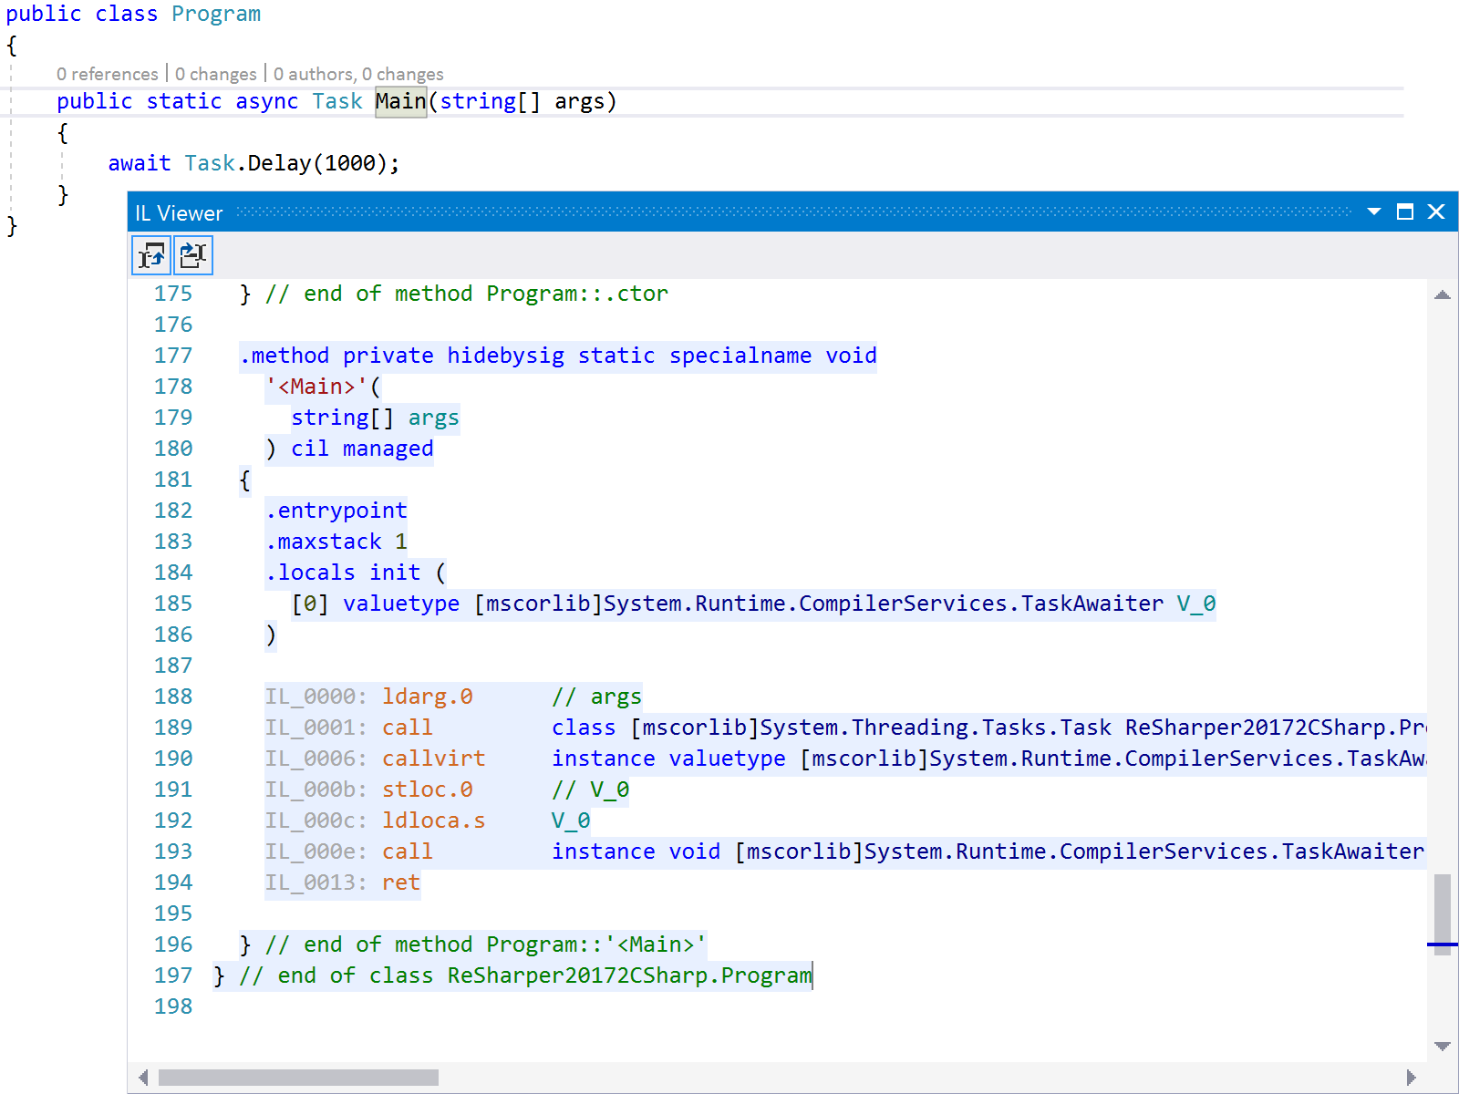This screenshot has height=1094, width=1459.
Task: Open the '0 authors, 0 changes' CodeLens link
Action: pyautogui.click(x=358, y=74)
